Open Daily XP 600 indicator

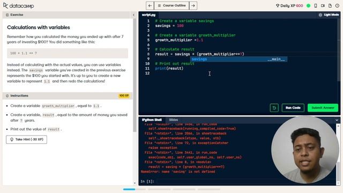(x=289, y=6)
